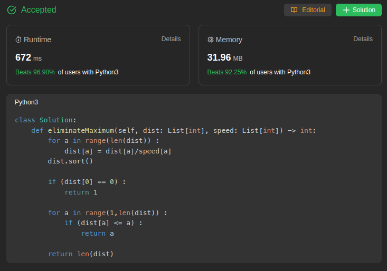This screenshot has height=271, width=387.
Task: Open Details in the Runtime card
Action: point(171,39)
